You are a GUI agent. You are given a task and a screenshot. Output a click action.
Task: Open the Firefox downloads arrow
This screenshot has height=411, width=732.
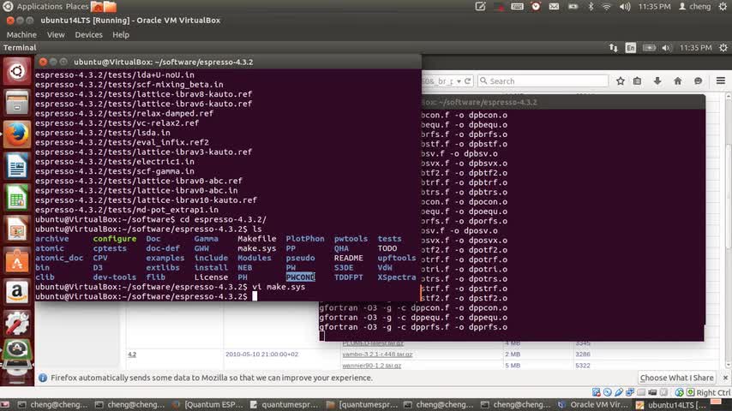(657, 81)
